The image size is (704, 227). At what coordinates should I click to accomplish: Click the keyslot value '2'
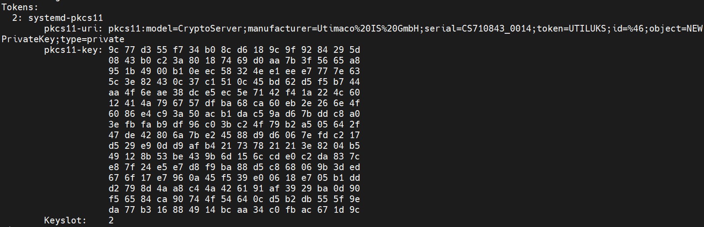pos(111,220)
